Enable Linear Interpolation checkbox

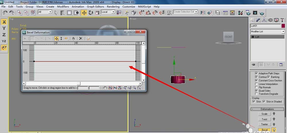coord(256,84)
